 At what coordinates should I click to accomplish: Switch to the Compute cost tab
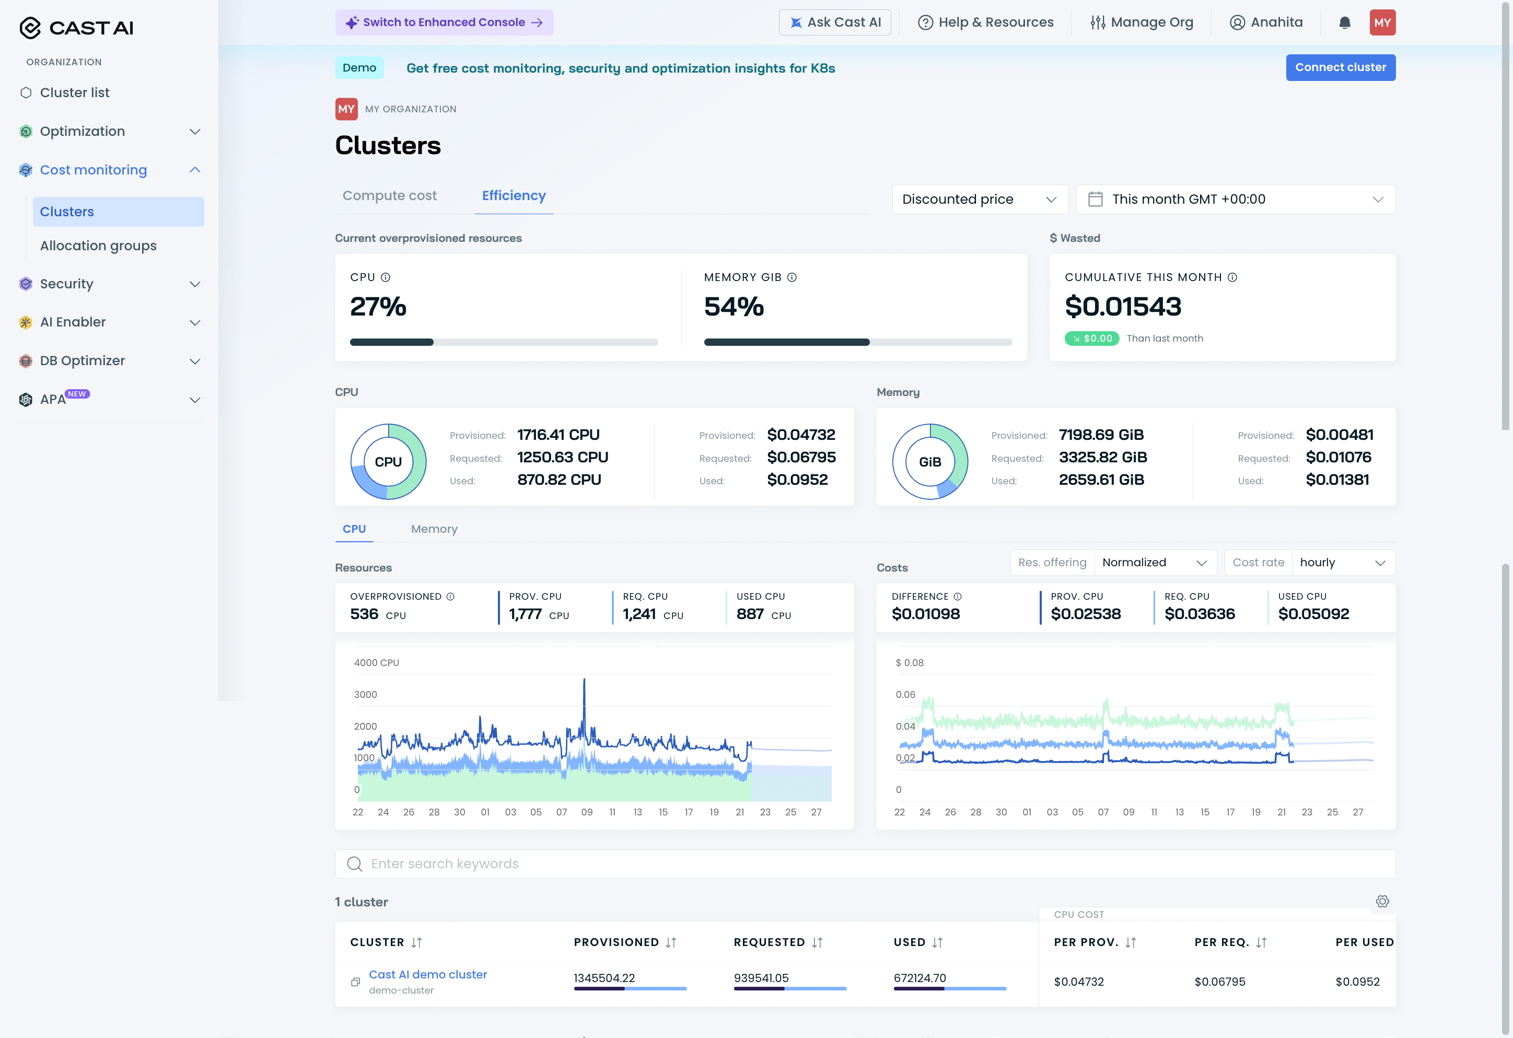coord(389,196)
